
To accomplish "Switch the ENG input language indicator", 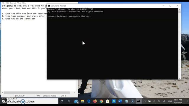I will (x=170, y=101).
